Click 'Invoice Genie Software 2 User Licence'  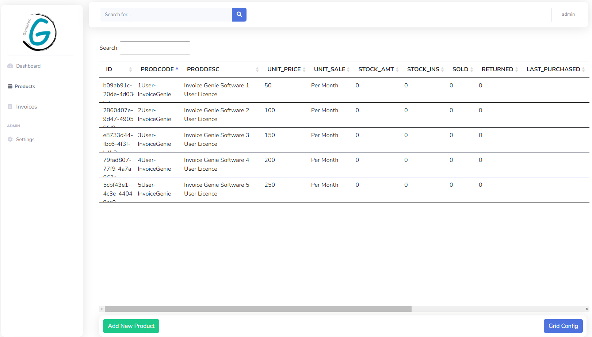click(x=217, y=115)
